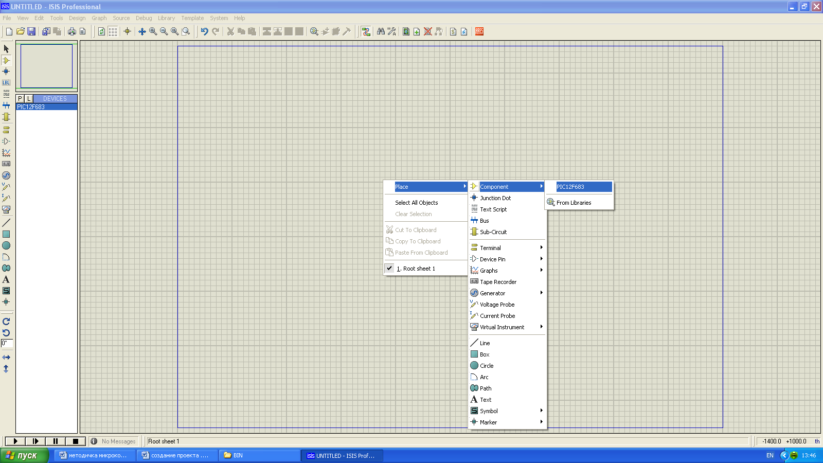Select the Generator mode sidebar icon

[x=6, y=175]
